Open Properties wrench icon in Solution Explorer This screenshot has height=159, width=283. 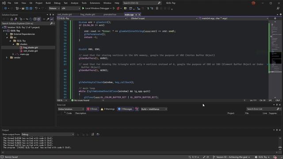48,19
